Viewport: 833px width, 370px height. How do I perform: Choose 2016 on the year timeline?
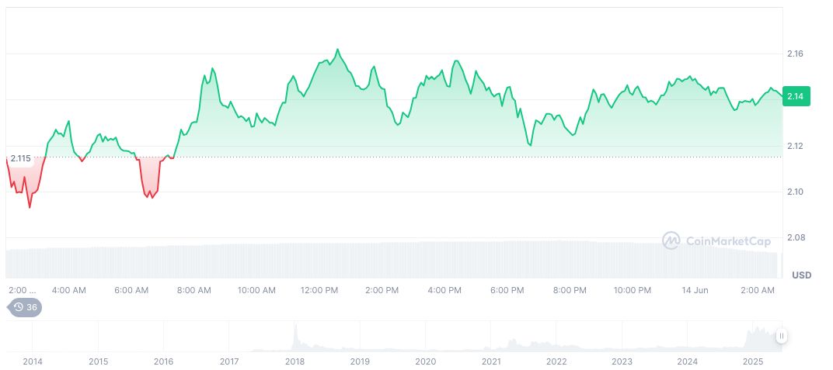pos(163,361)
